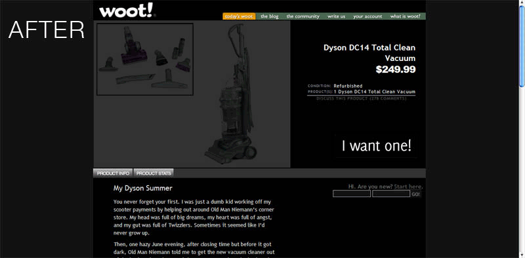Open the Discuss This Product comments link
525x258 pixels.
tap(362, 99)
